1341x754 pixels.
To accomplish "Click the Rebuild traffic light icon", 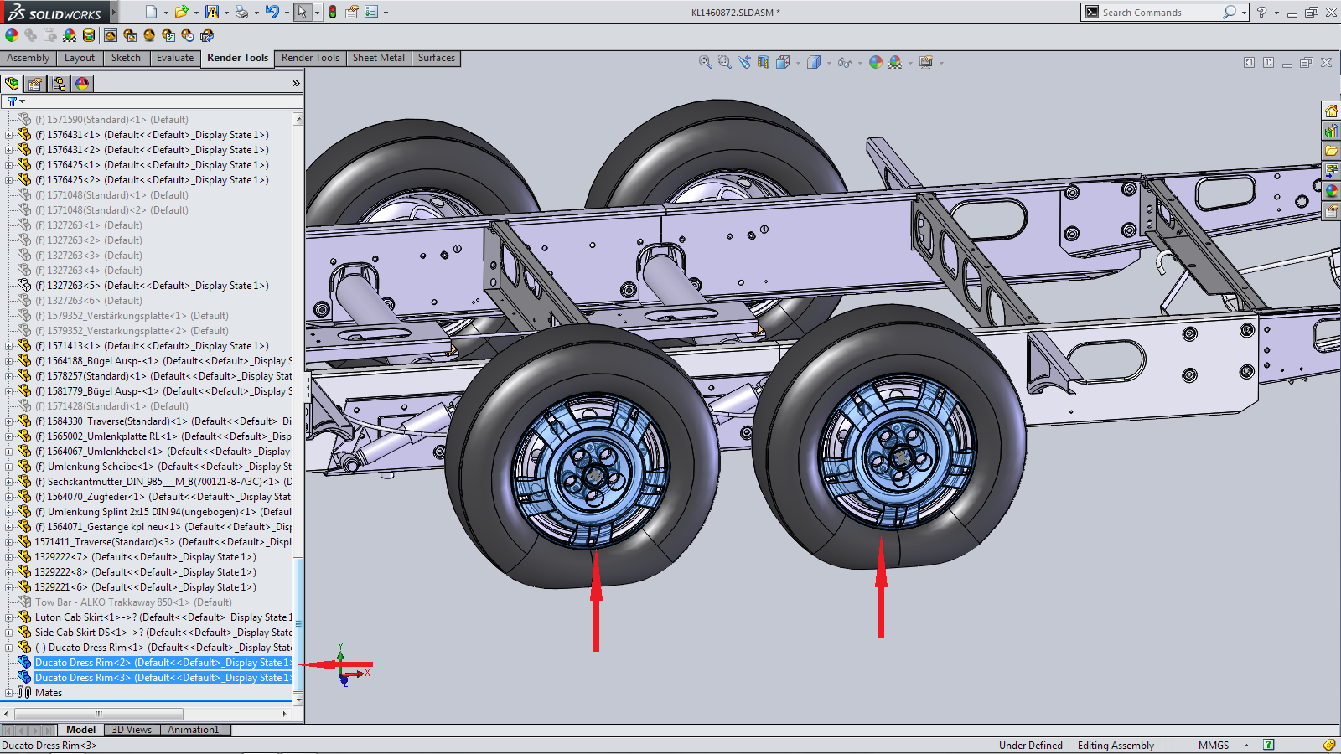I will point(333,12).
